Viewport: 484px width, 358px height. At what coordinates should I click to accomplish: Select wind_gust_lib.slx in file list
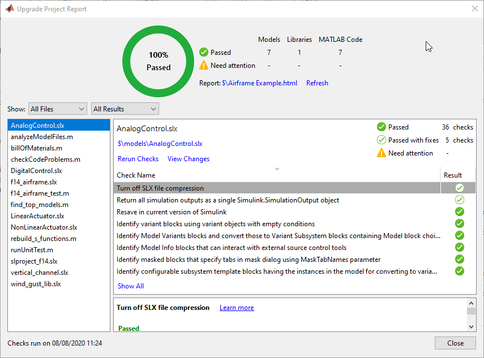[x=59, y=284]
